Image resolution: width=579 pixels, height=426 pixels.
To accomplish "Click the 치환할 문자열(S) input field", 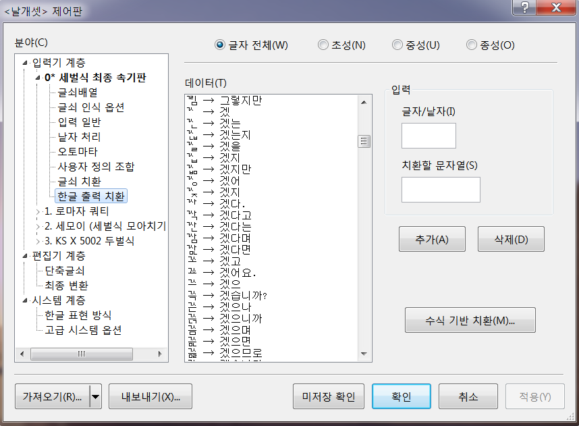I will click(x=441, y=190).
